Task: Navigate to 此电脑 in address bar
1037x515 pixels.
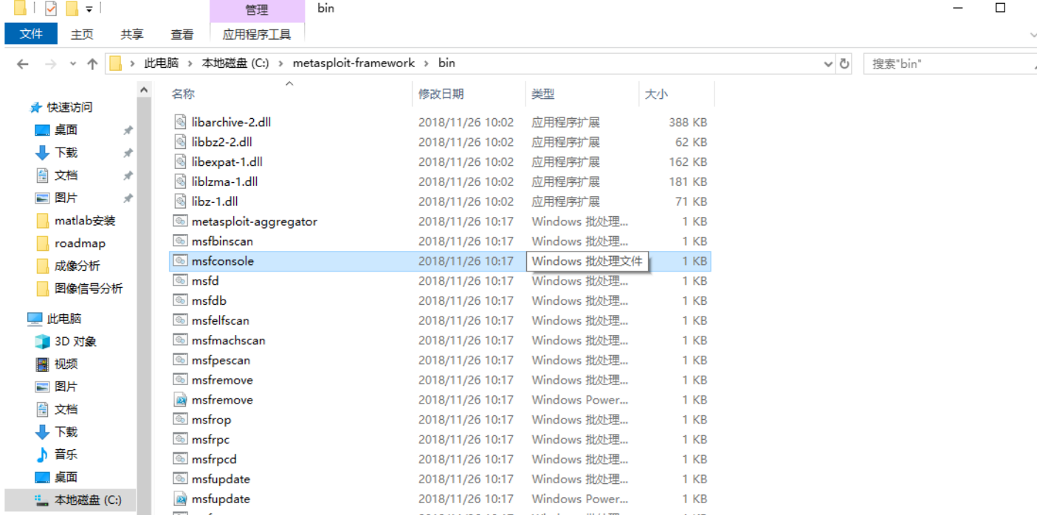Action: [162, 63]
